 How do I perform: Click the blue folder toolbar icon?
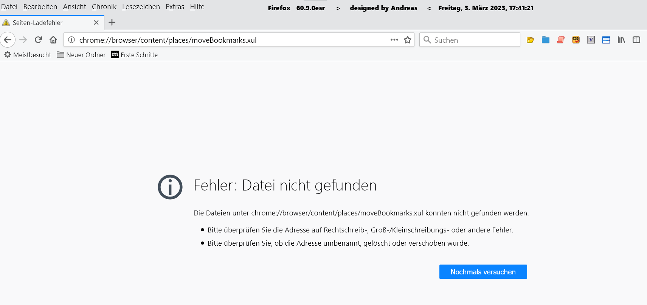coord(545,40)
